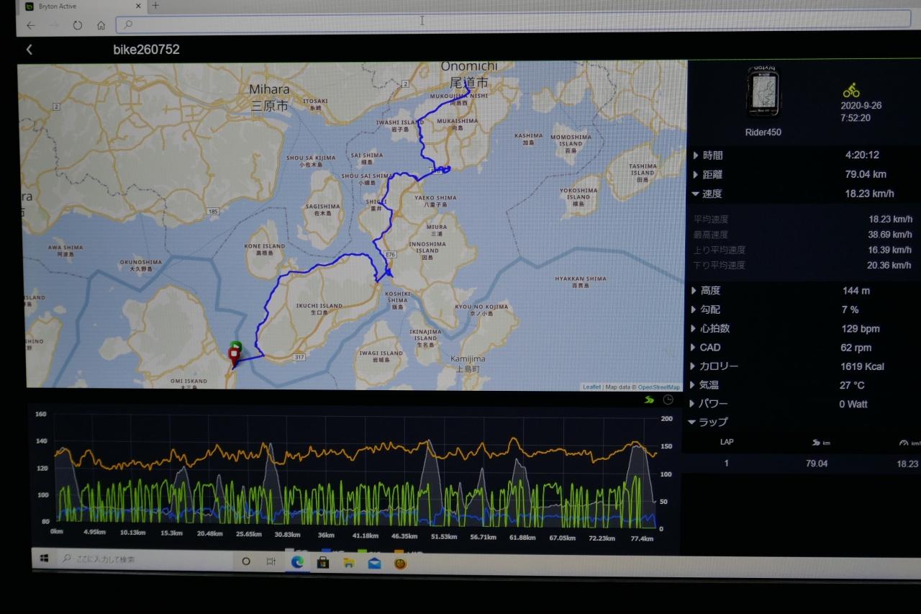This screenshot has width=921, height=614.
Task: Click the browser back arrow
Action: (x=30, y=25)
